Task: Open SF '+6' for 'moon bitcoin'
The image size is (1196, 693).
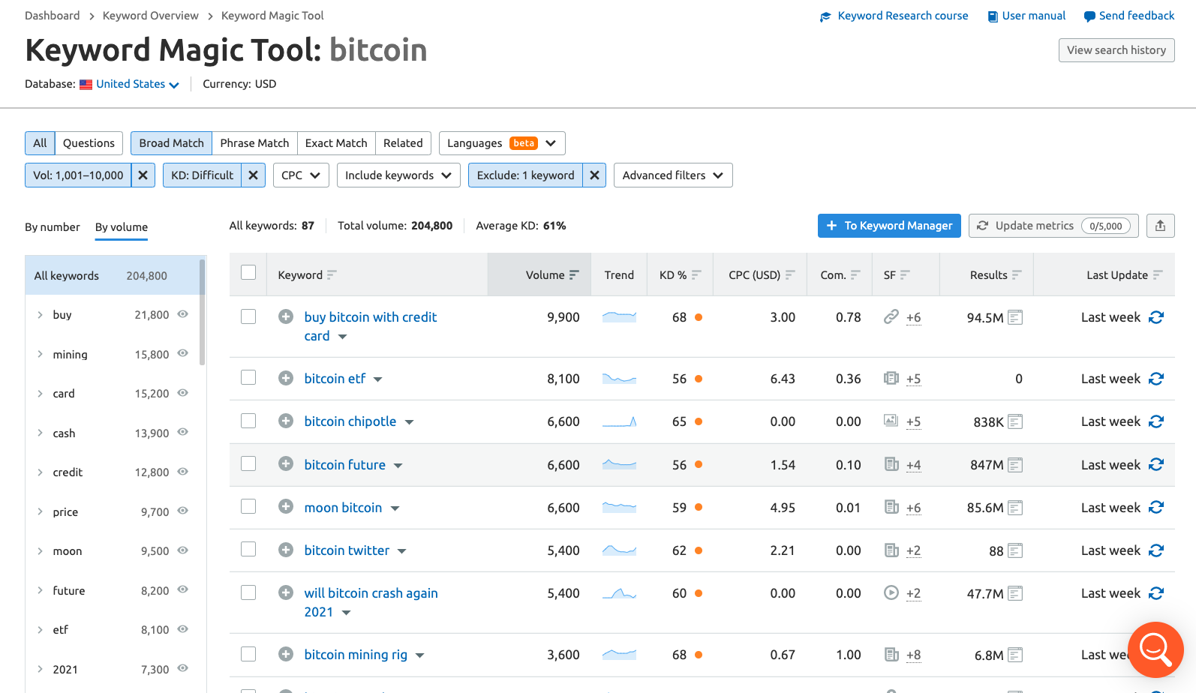Action: click(913, 508)
